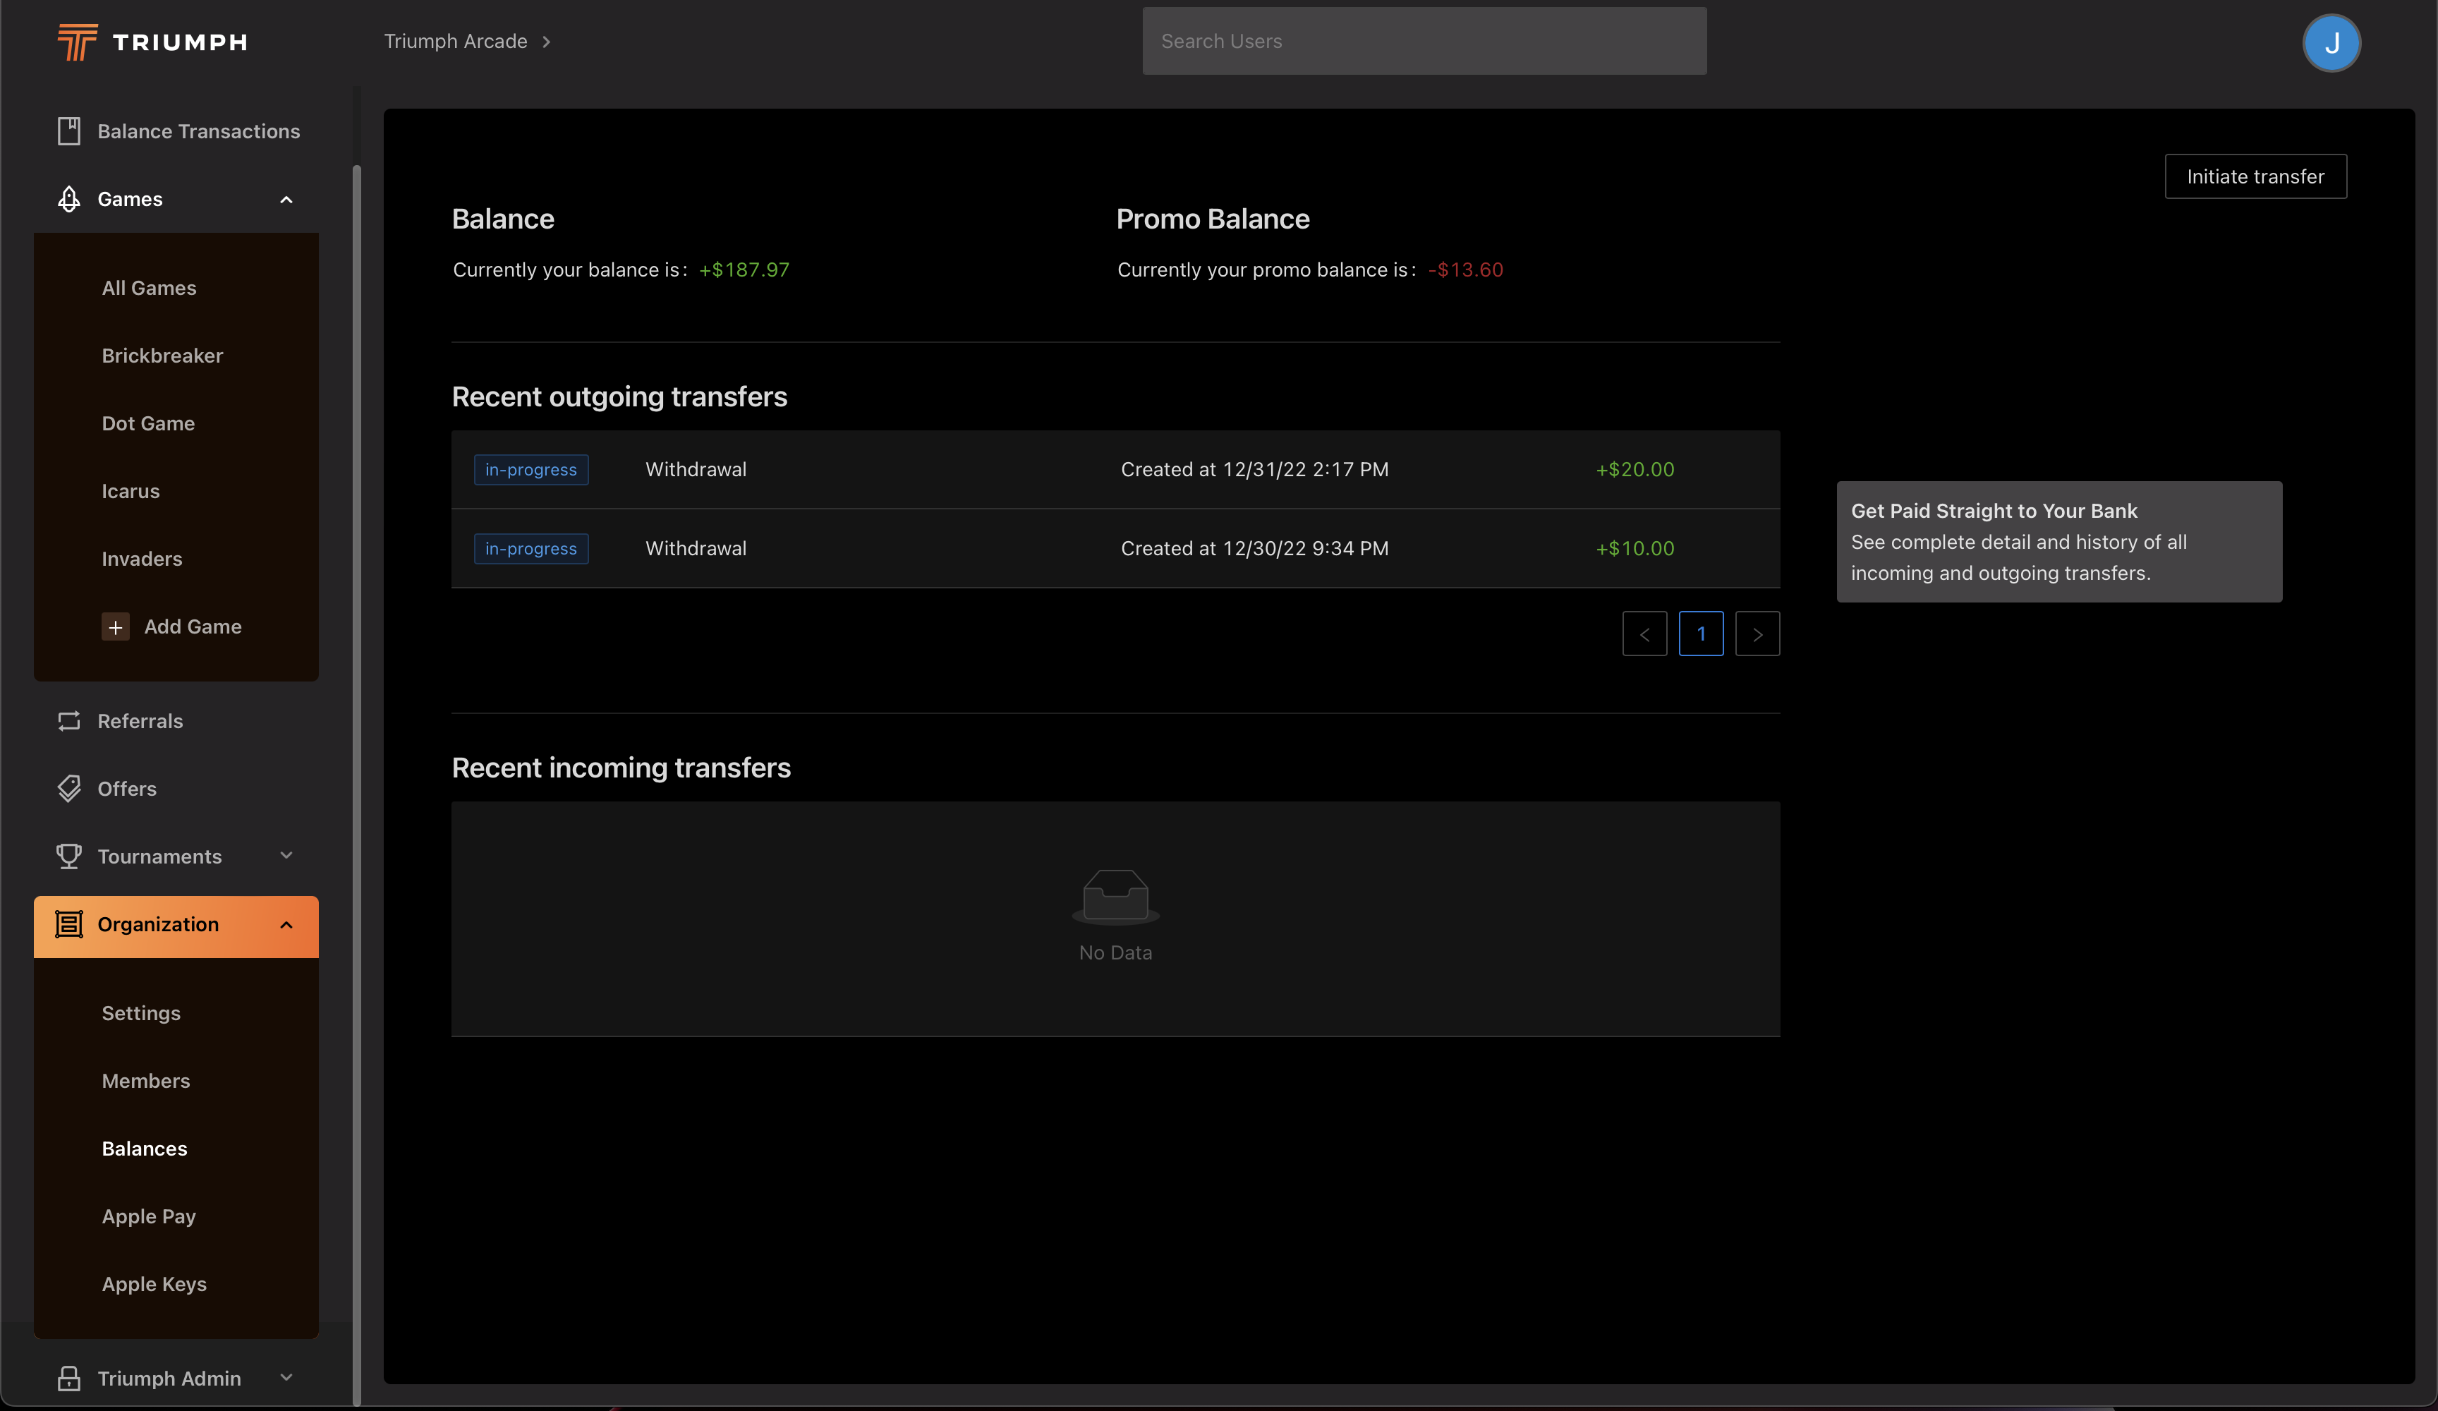
Task: Select Dot Game in sidebar
Action: [148, 424]
